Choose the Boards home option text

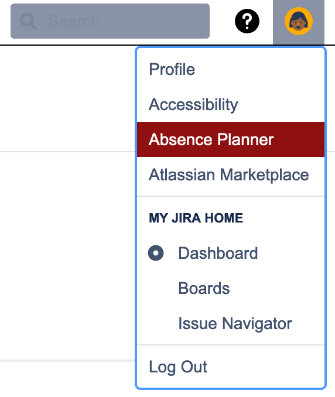[204, 288]
